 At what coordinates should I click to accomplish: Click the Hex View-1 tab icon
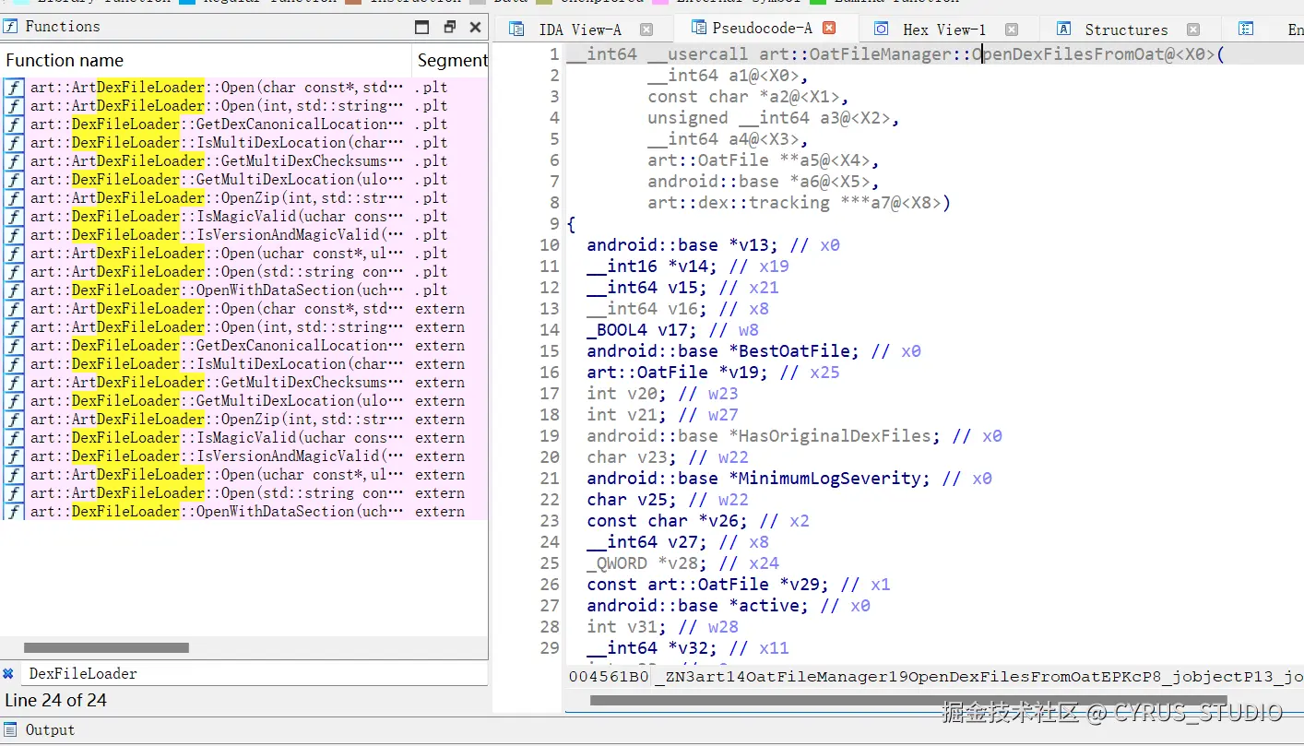point(881,30)
